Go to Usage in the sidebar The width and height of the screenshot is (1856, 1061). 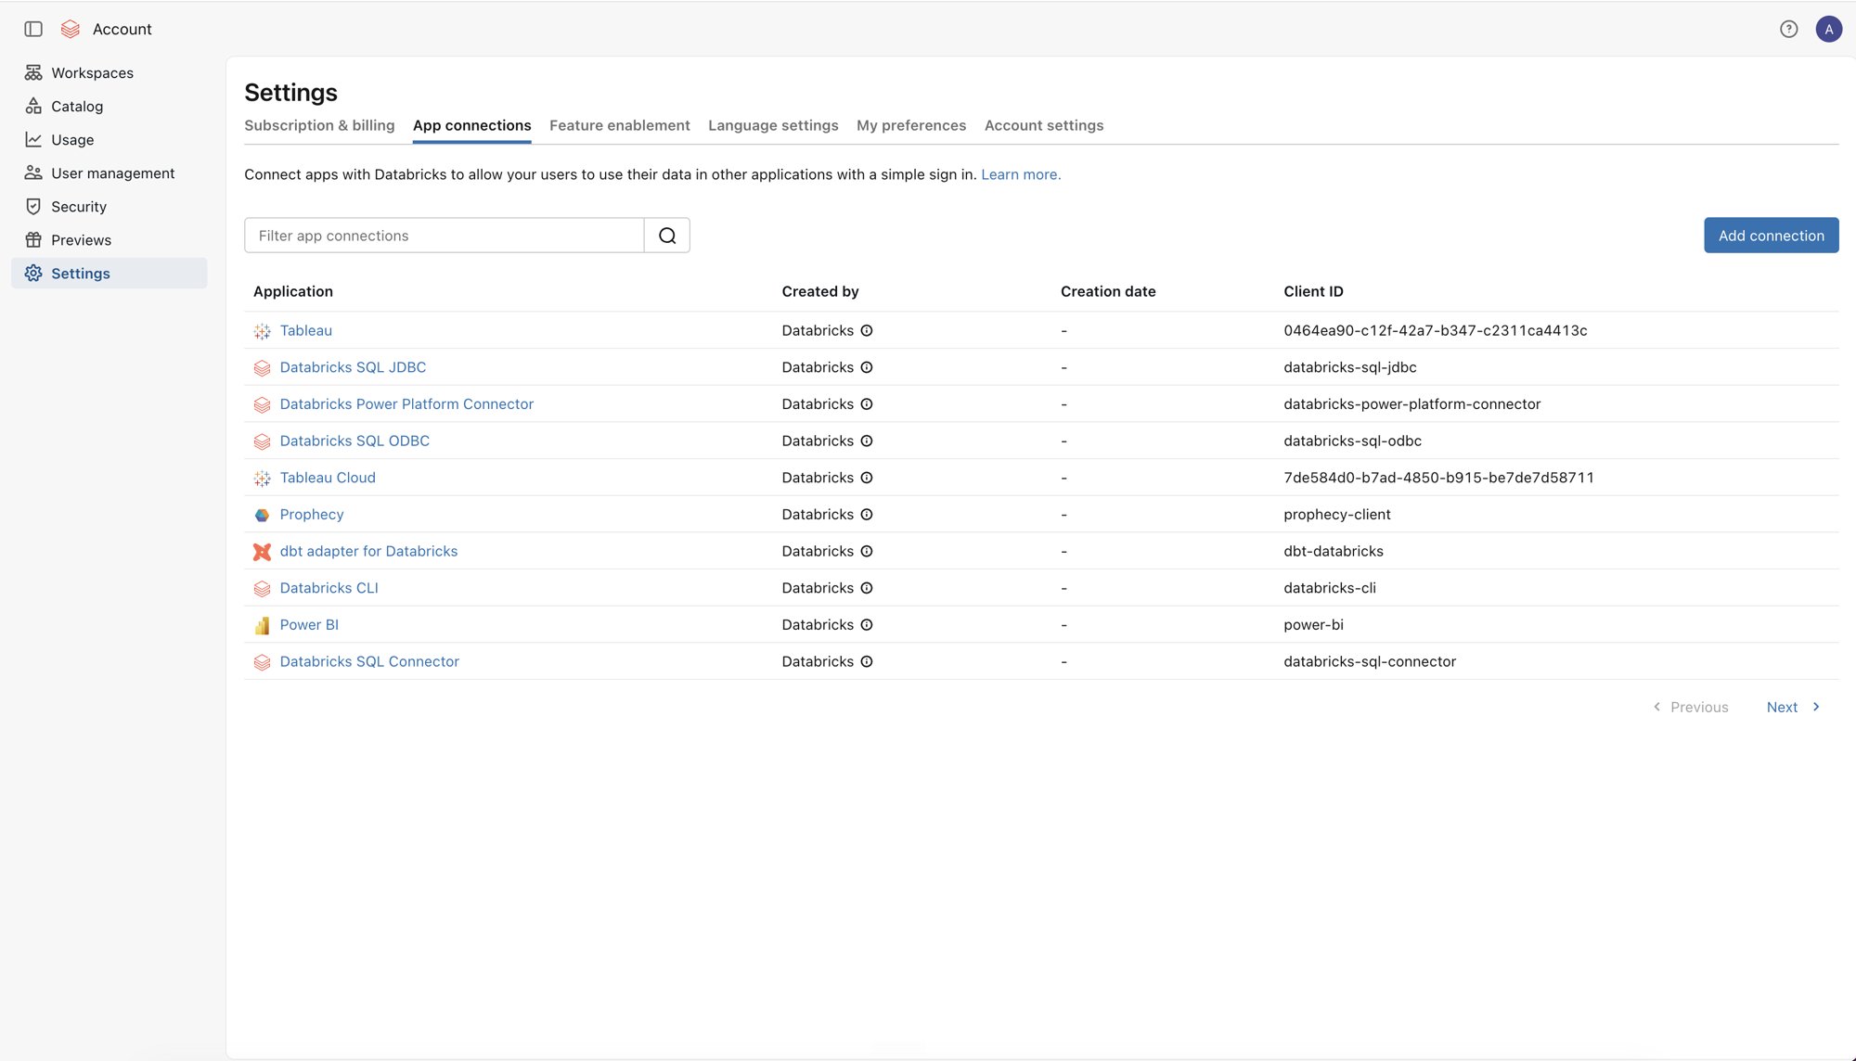(110, 139)
